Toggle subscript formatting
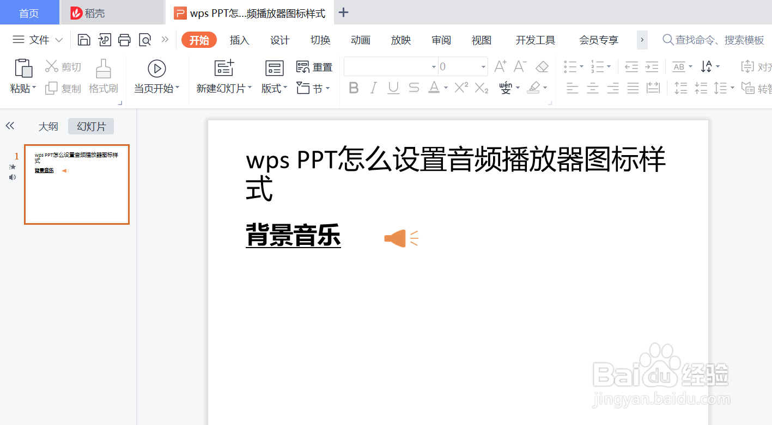 click(x=481, y=88)
